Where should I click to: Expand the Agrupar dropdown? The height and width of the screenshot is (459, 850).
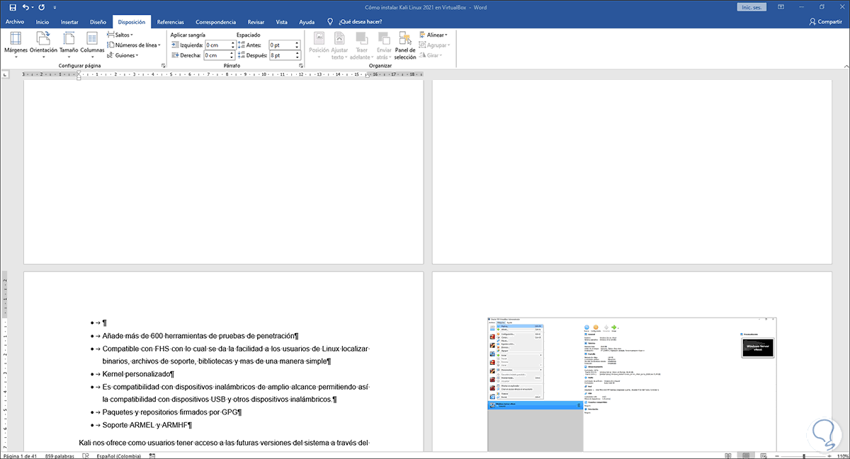[433, 45]
